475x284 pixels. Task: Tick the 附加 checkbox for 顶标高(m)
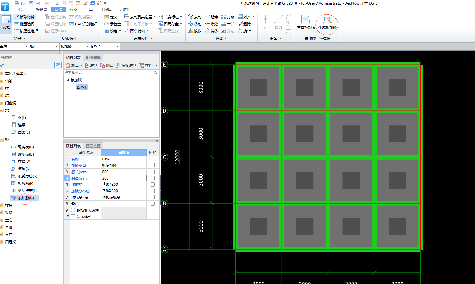[153, 197]
